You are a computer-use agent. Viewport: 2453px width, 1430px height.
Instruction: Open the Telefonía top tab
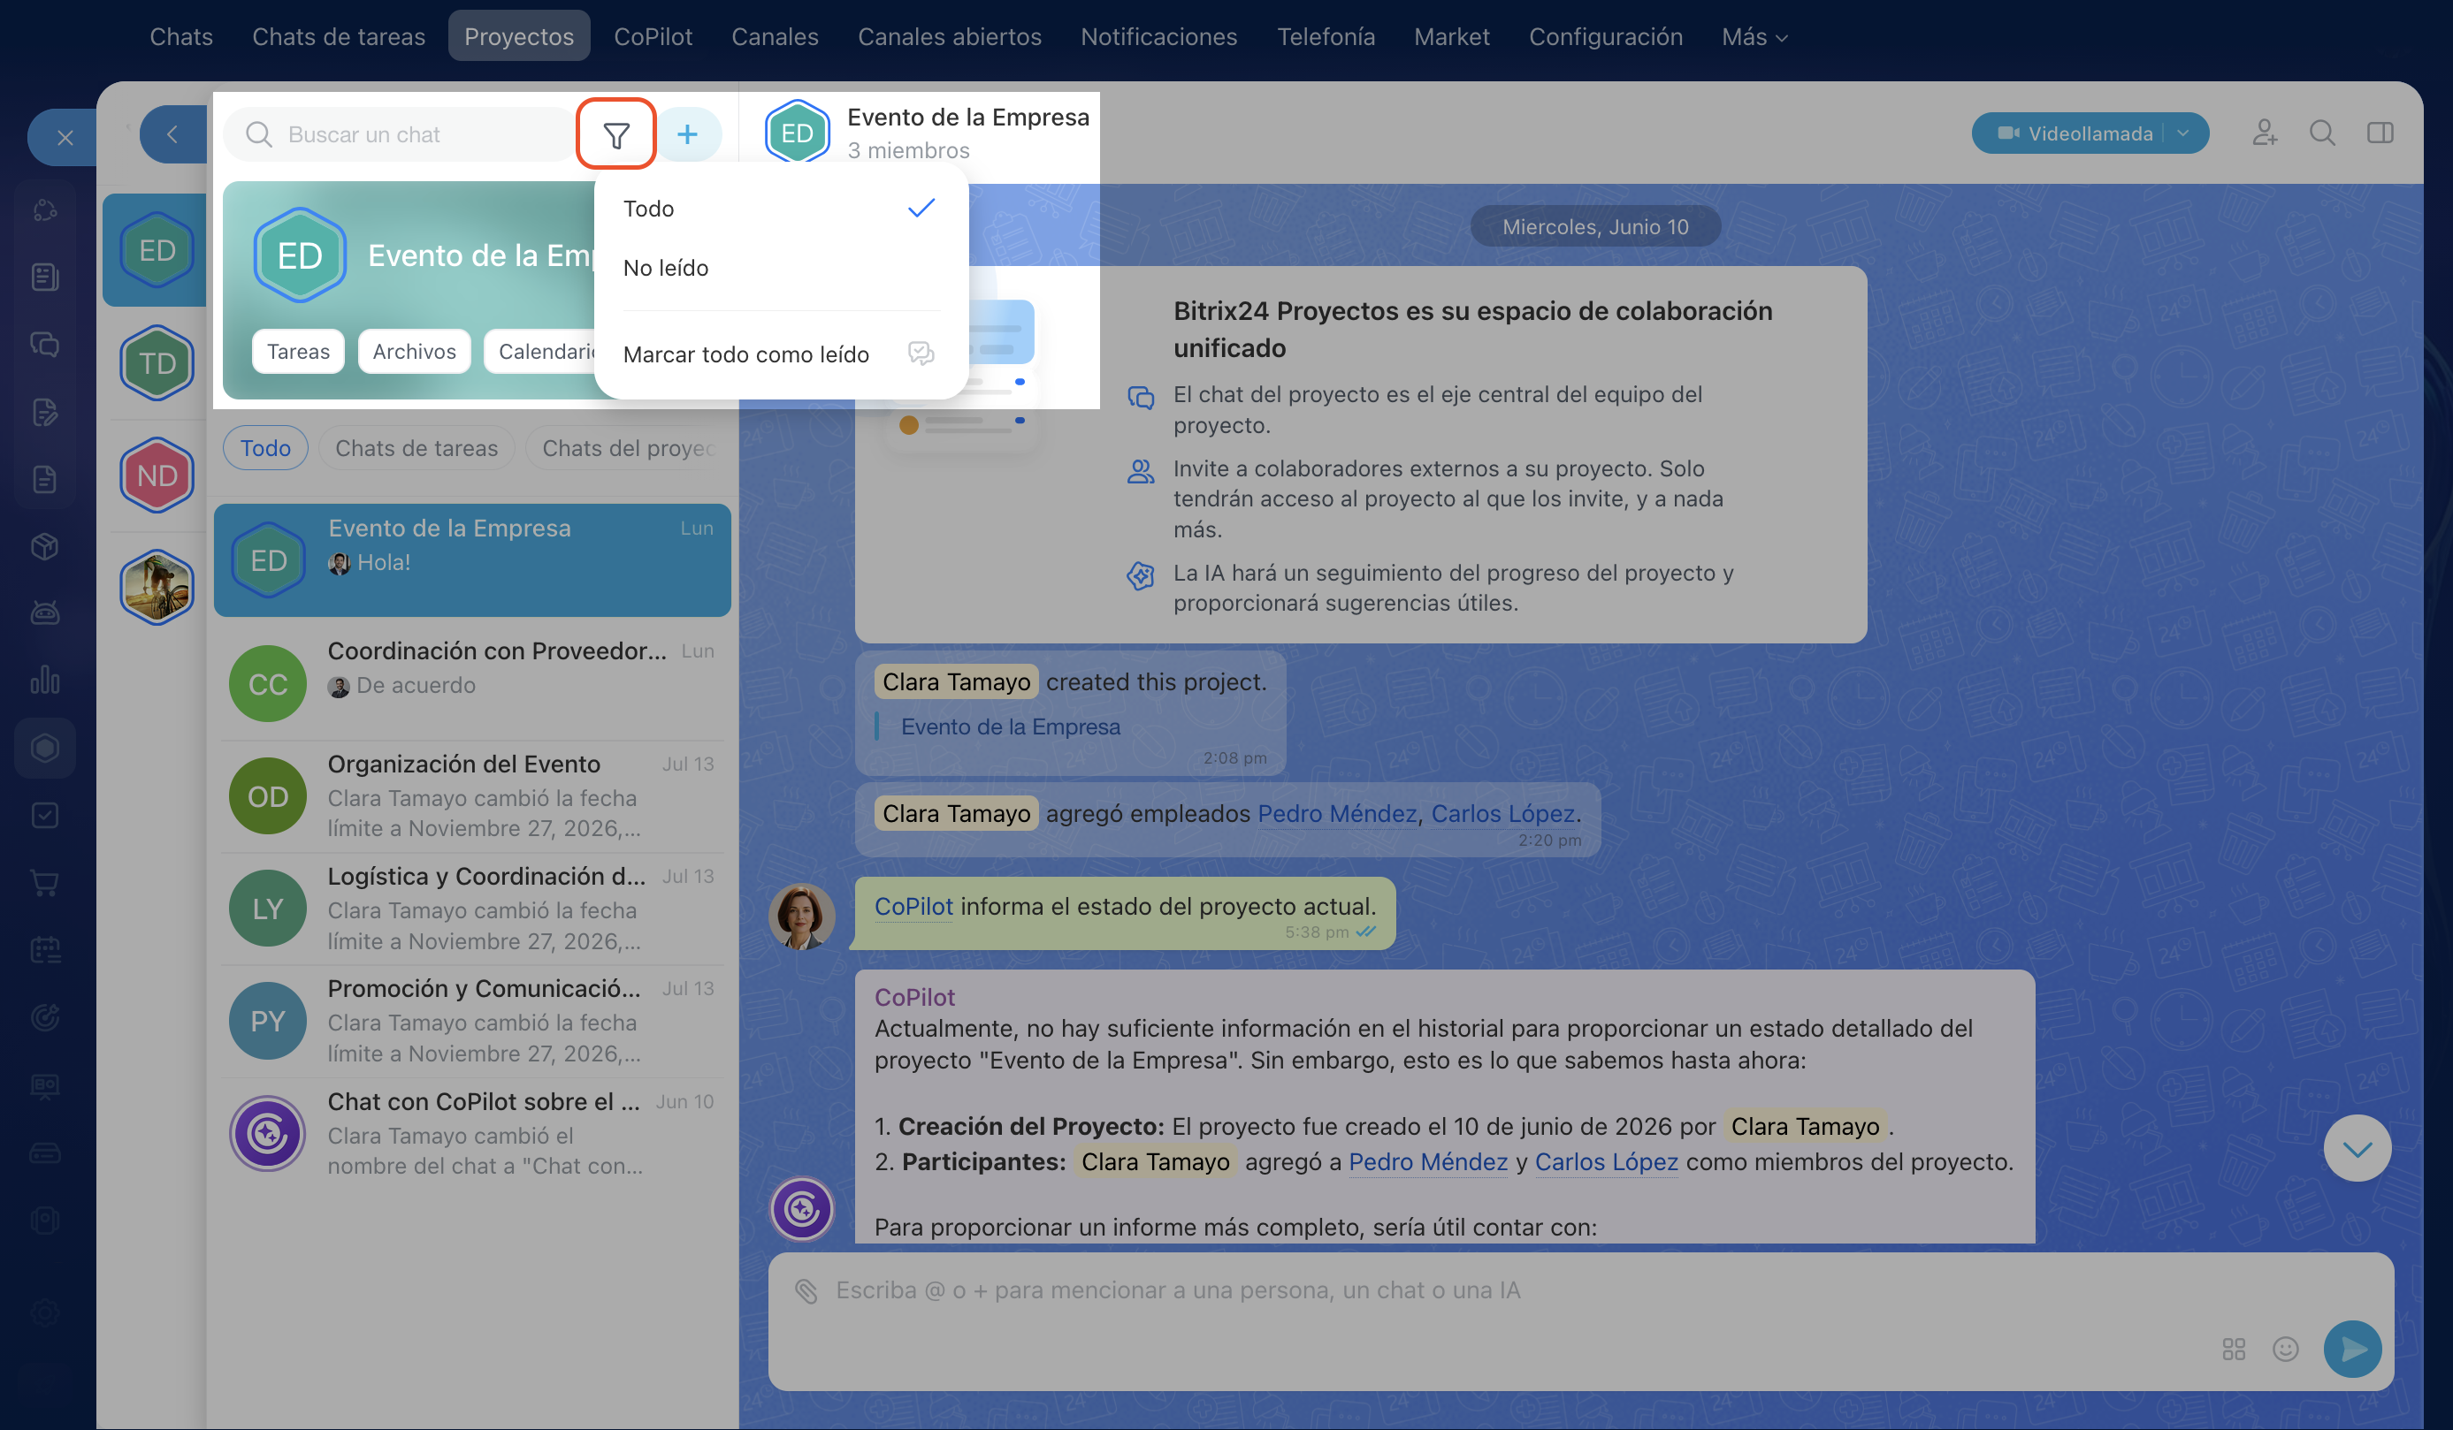click(1326, 37)
